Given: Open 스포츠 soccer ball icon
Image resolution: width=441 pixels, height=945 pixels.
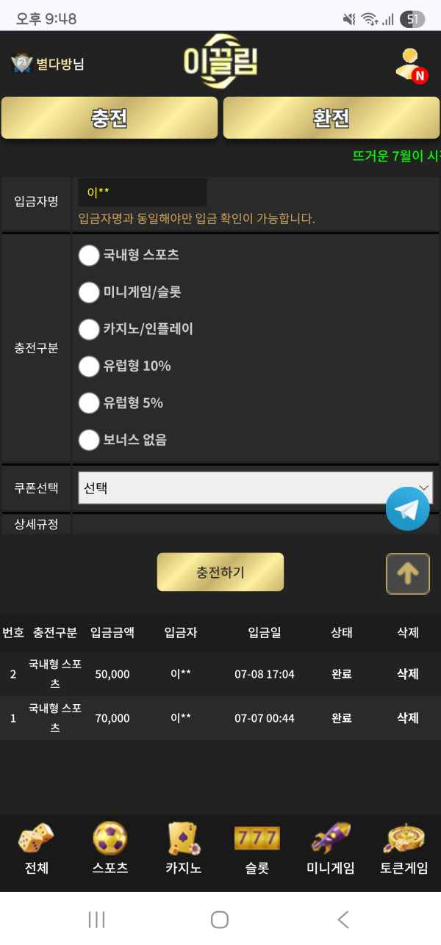Looking at the screenshot, I should point(110,839).
